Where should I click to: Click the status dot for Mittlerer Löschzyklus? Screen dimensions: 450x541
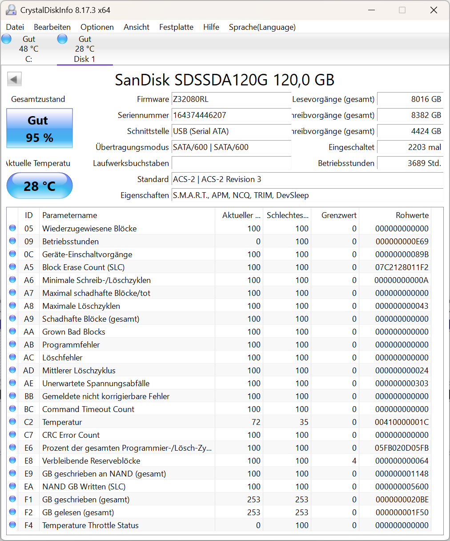(x=12, y=370)
